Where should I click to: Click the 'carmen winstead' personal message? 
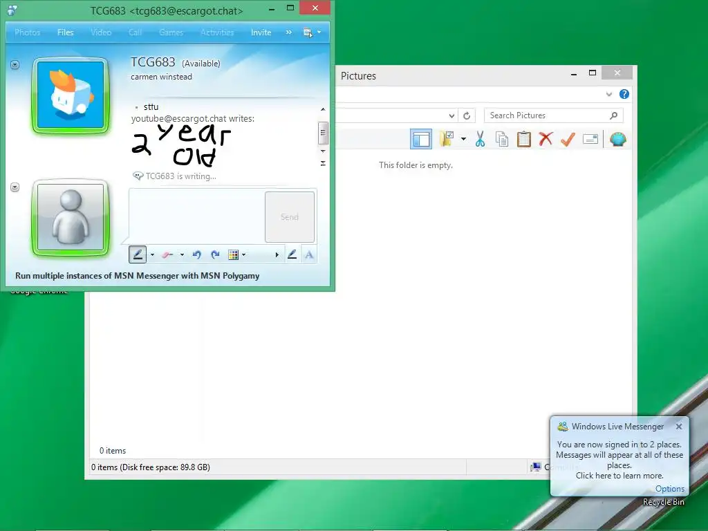tap(161, 77)
